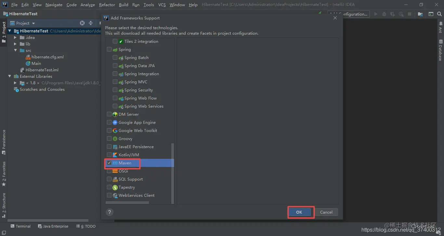This screenshot has width=444, height=236.
Task: Check the OSGi checkbox
Action: pyautogui.click(x=109, y=171)
